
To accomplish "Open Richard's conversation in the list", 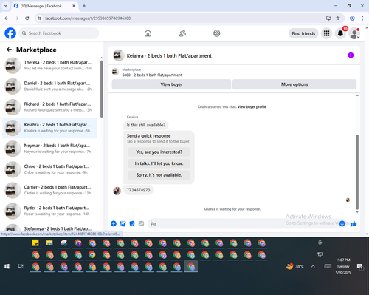I will (49, 107).
